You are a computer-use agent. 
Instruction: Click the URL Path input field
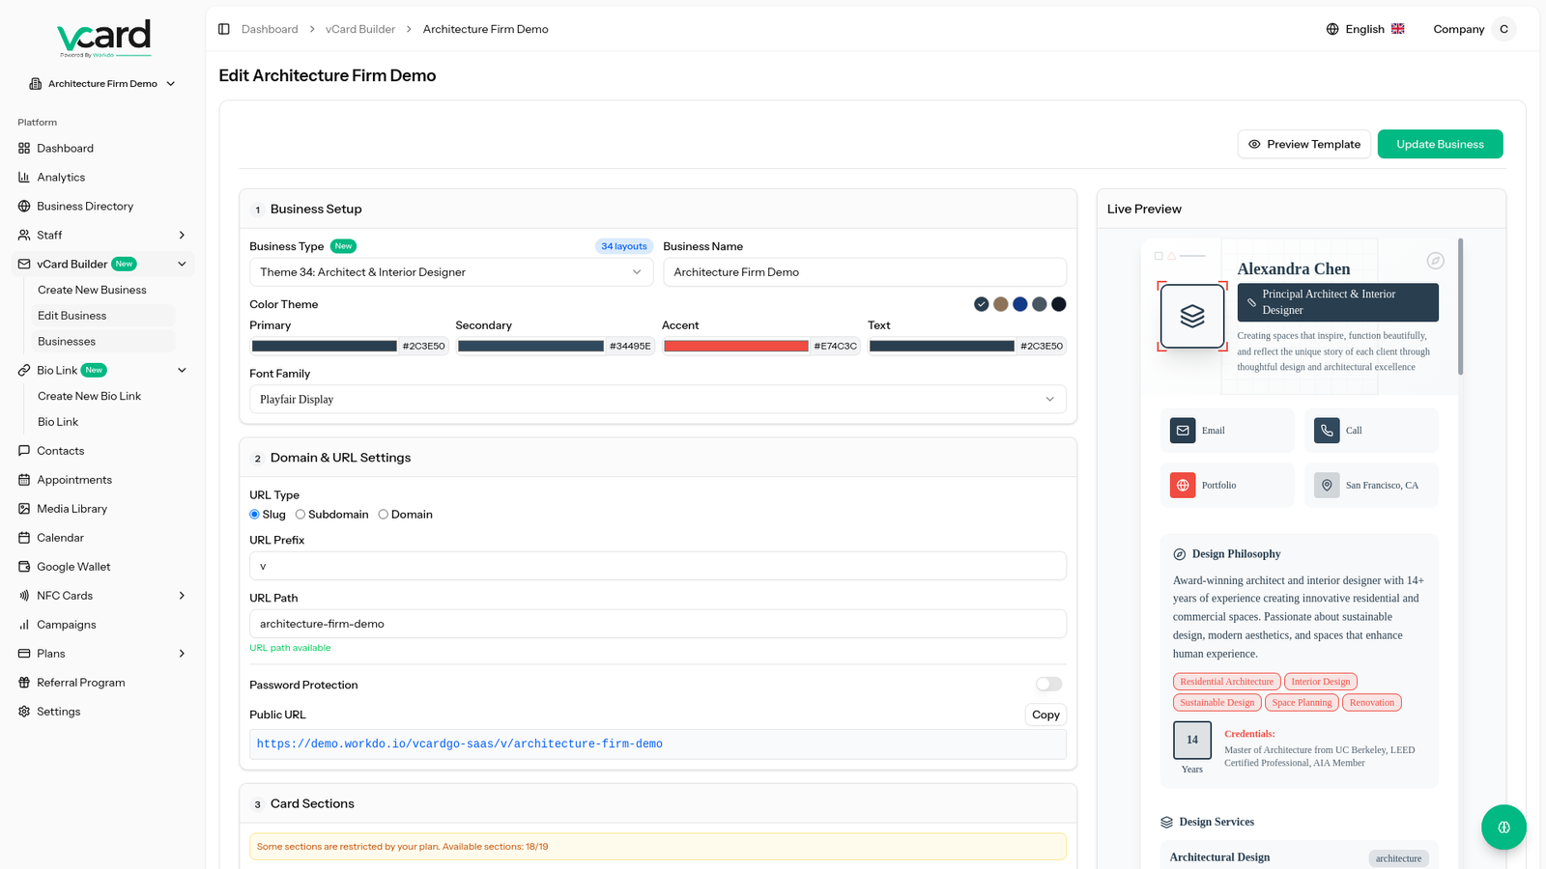coord(657,624)
